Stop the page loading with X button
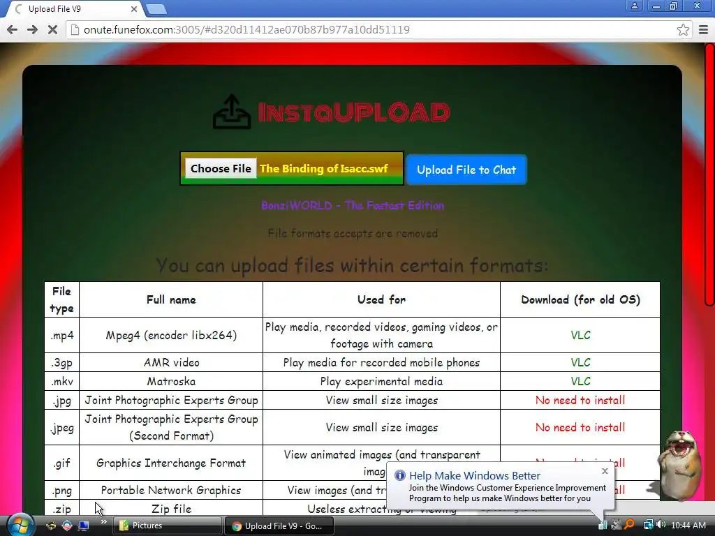The width and height of the screenshot is (715, 536). click(52, 30)
